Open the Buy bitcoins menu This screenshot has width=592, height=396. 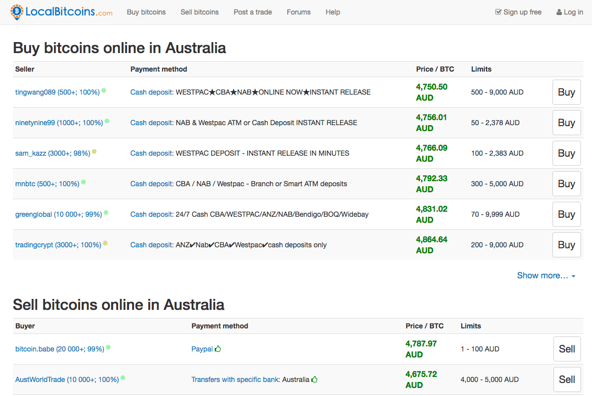[146, 12]
